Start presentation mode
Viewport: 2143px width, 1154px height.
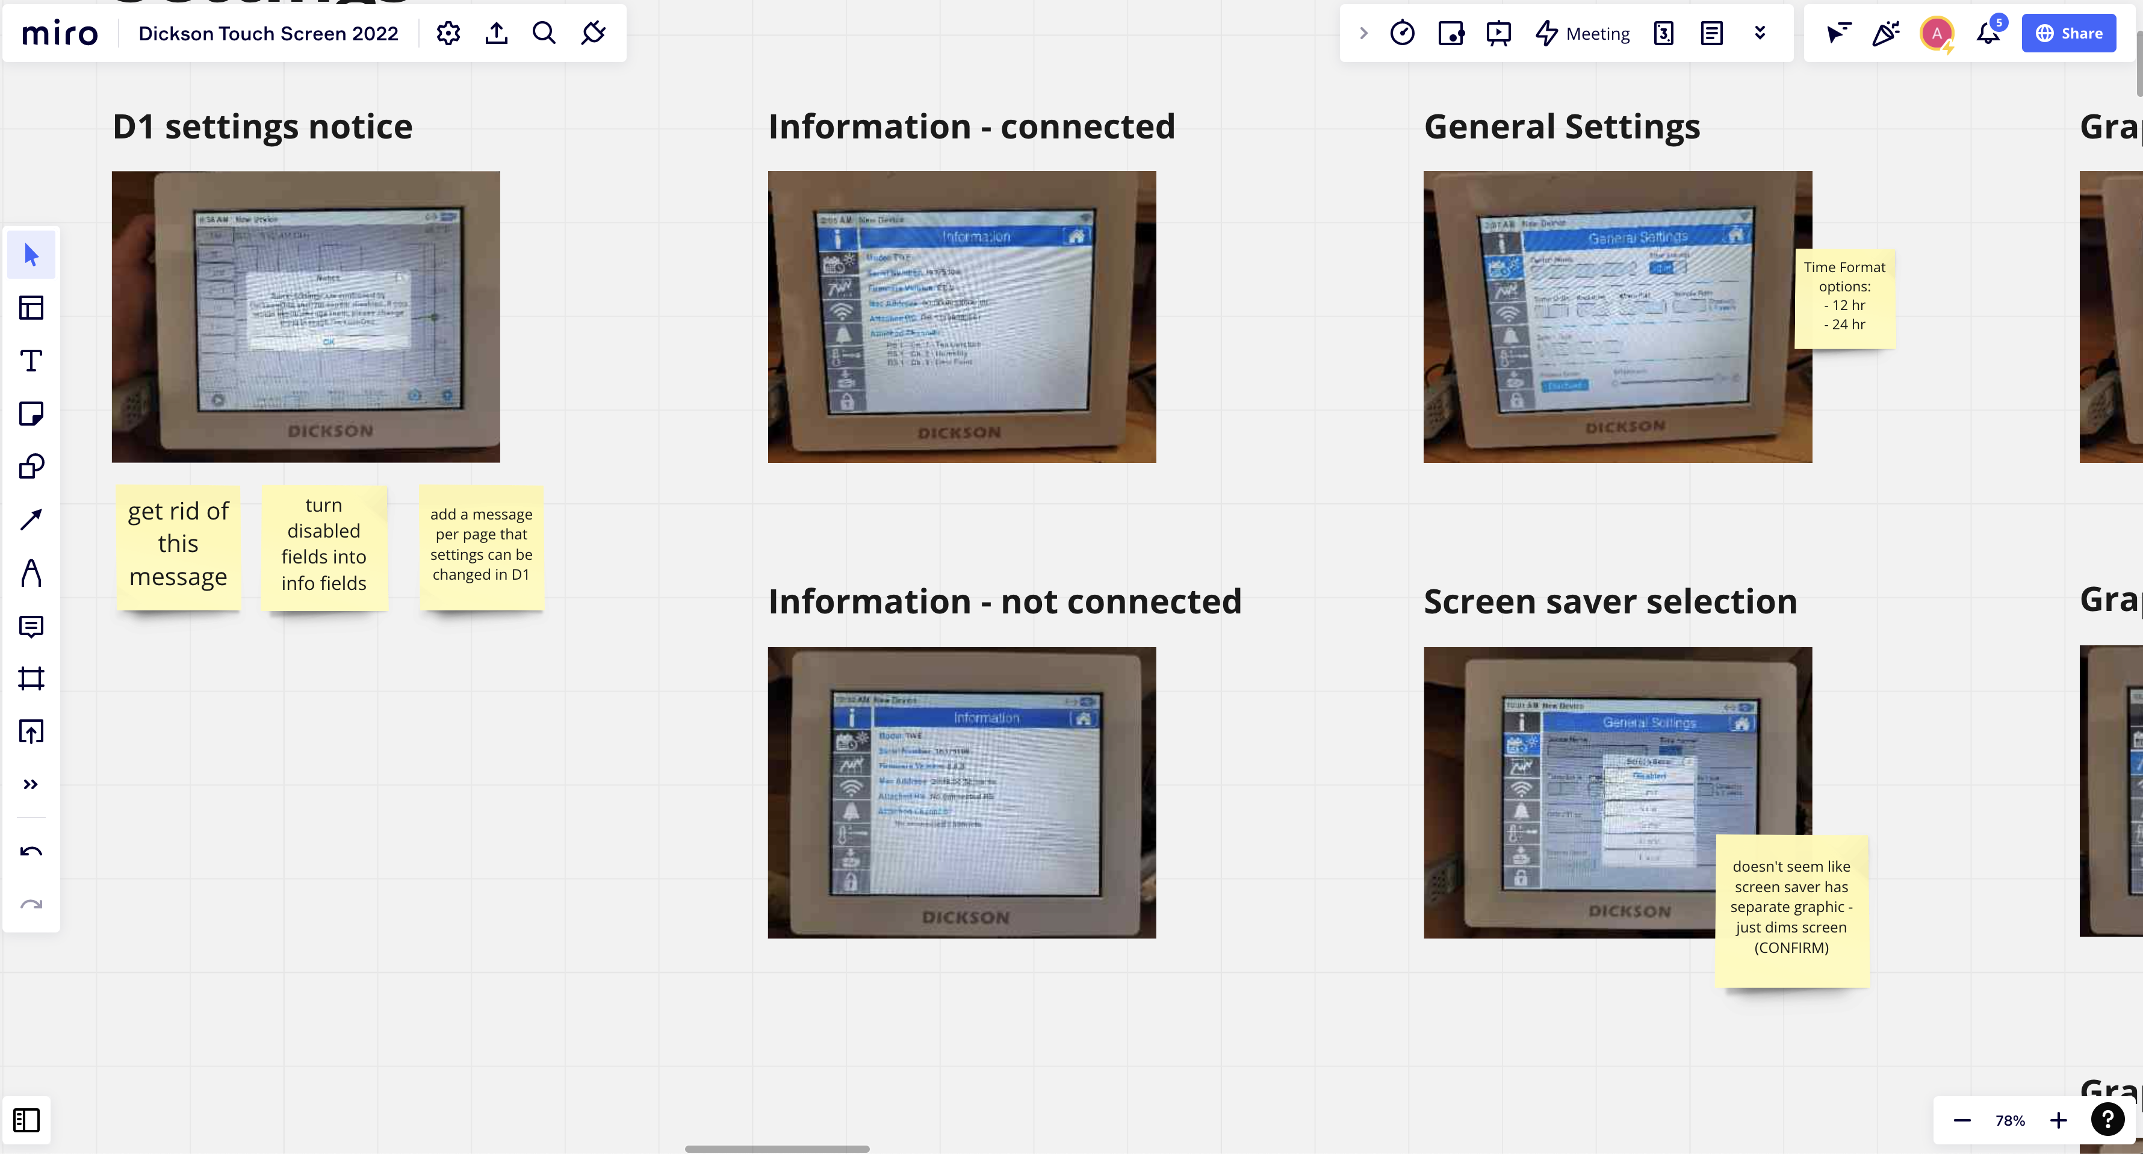(x=1499, y=33)
